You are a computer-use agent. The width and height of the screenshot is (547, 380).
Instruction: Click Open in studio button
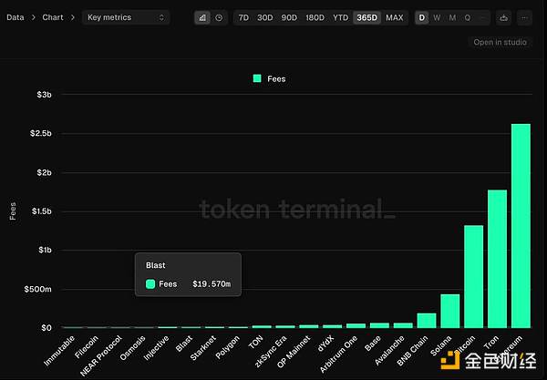(x=500, y=42)
